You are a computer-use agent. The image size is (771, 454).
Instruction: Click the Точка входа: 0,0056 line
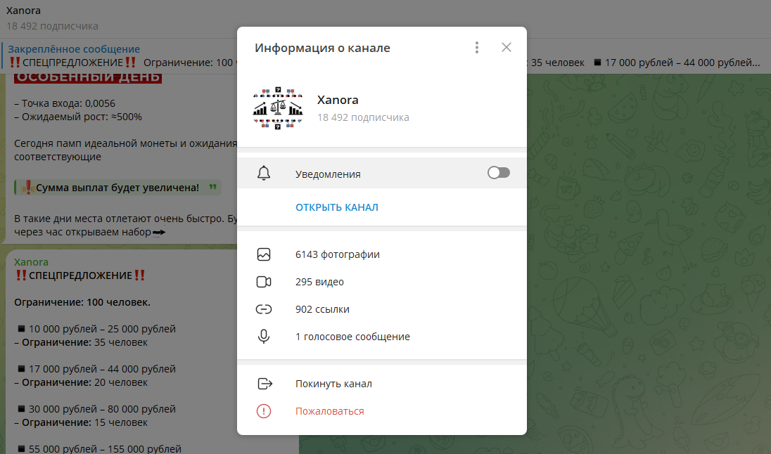click(x=65, y=104)
